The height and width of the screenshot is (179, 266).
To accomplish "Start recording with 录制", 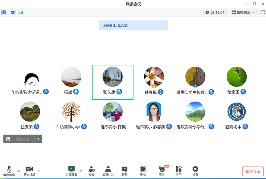I will pyautogui.click(x=143, y=171).
